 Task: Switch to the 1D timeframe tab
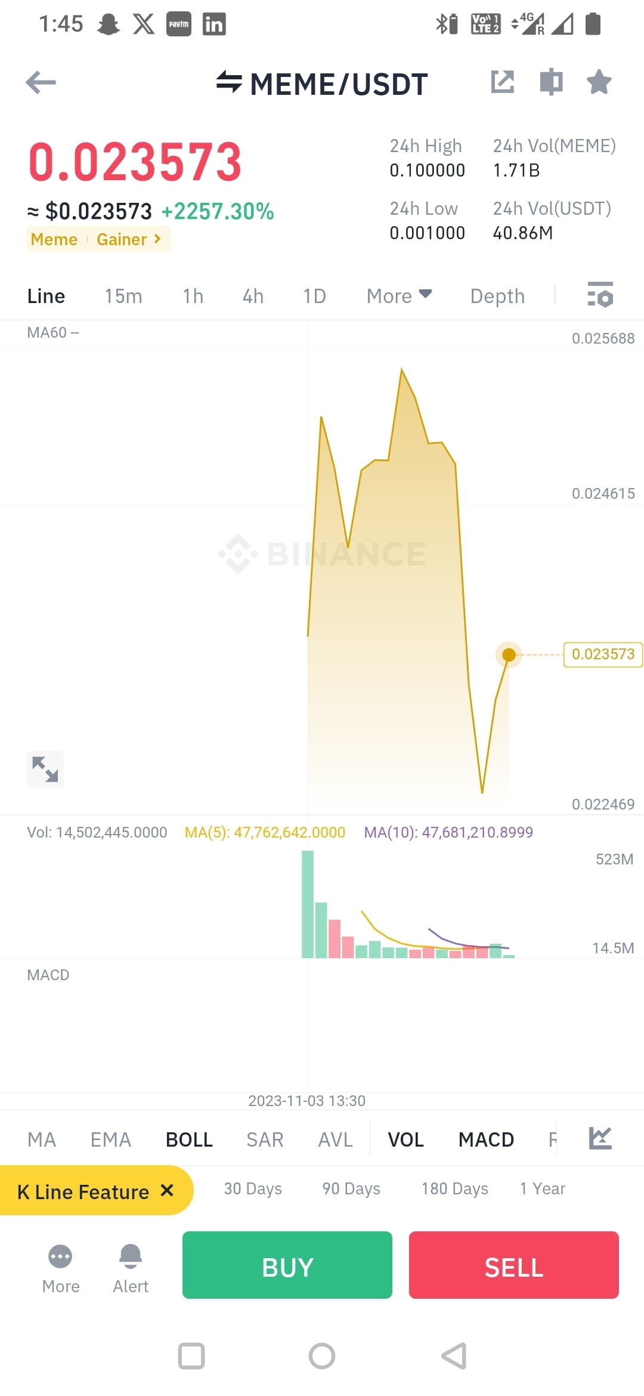[x=314, y=296]
